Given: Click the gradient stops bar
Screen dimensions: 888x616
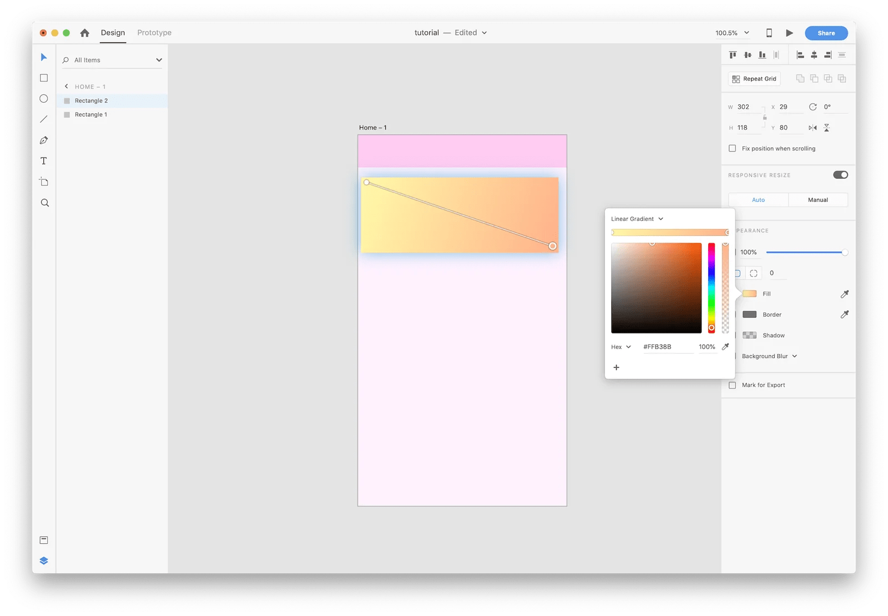Looking at the screenshot, I should point(670,233).
